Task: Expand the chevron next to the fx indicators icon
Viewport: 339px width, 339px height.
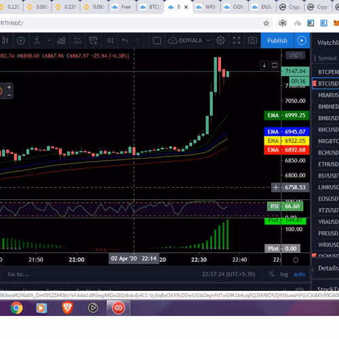Action: click(49, 41)
